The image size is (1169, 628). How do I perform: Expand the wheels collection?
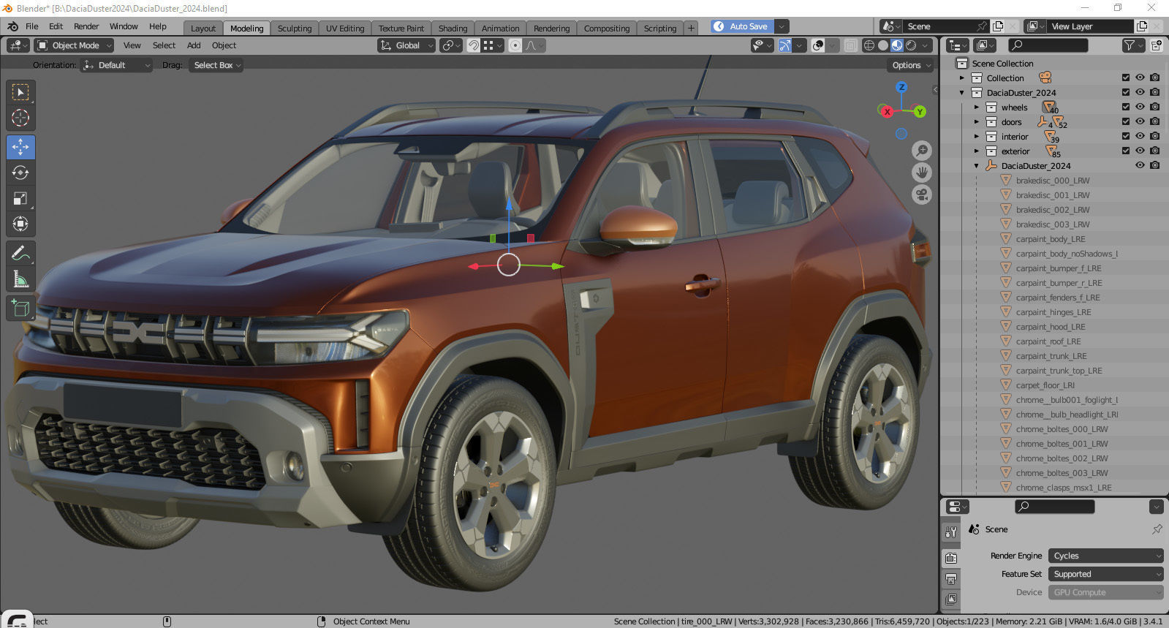[976, 107]
